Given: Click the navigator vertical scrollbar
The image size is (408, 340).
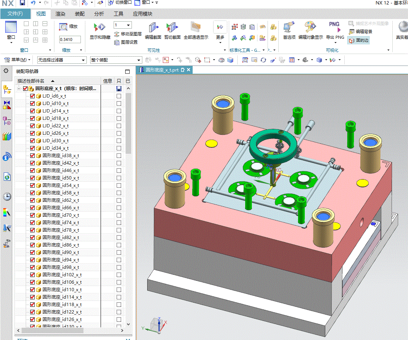Looking at the screenshot, I should [128, 124].
